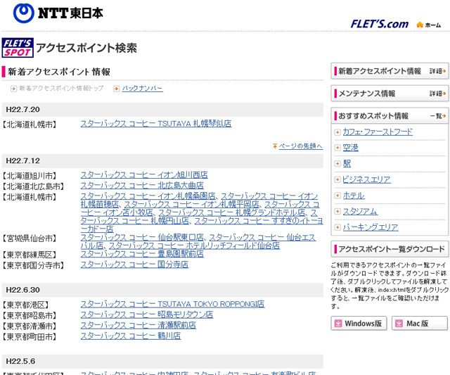Open スターバックス コーヒー TSUTAYA TOKYO ROPPONGI店

pos(172,304)
